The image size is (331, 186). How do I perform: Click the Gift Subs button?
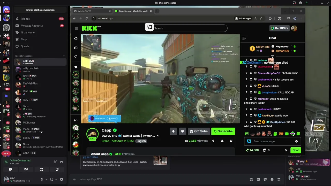(x=199, y=131)
